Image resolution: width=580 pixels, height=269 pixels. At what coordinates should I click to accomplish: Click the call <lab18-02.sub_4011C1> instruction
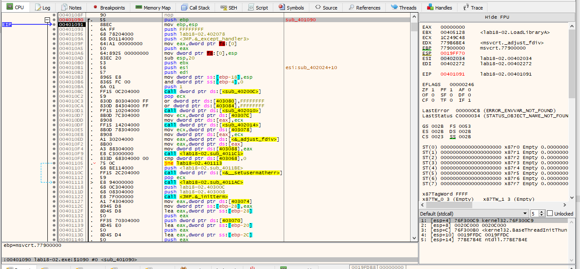[204, 154]
